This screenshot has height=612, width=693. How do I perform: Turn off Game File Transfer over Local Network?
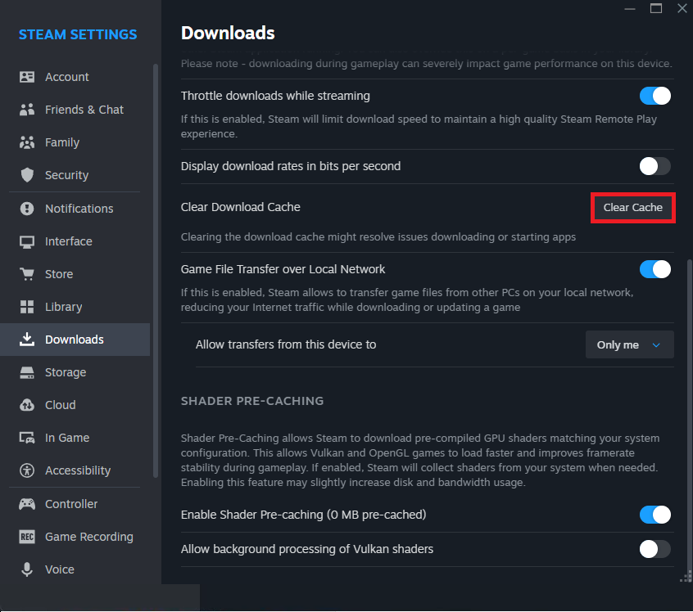[655, 269]
